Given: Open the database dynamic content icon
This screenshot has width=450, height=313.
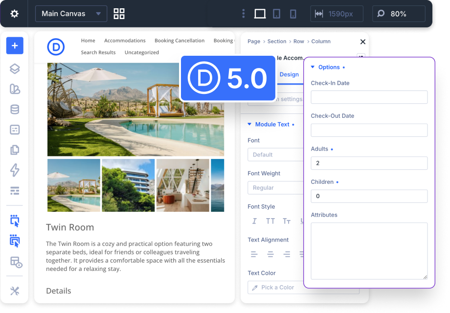Looking at the screenshot, I should tap(15, 110).
